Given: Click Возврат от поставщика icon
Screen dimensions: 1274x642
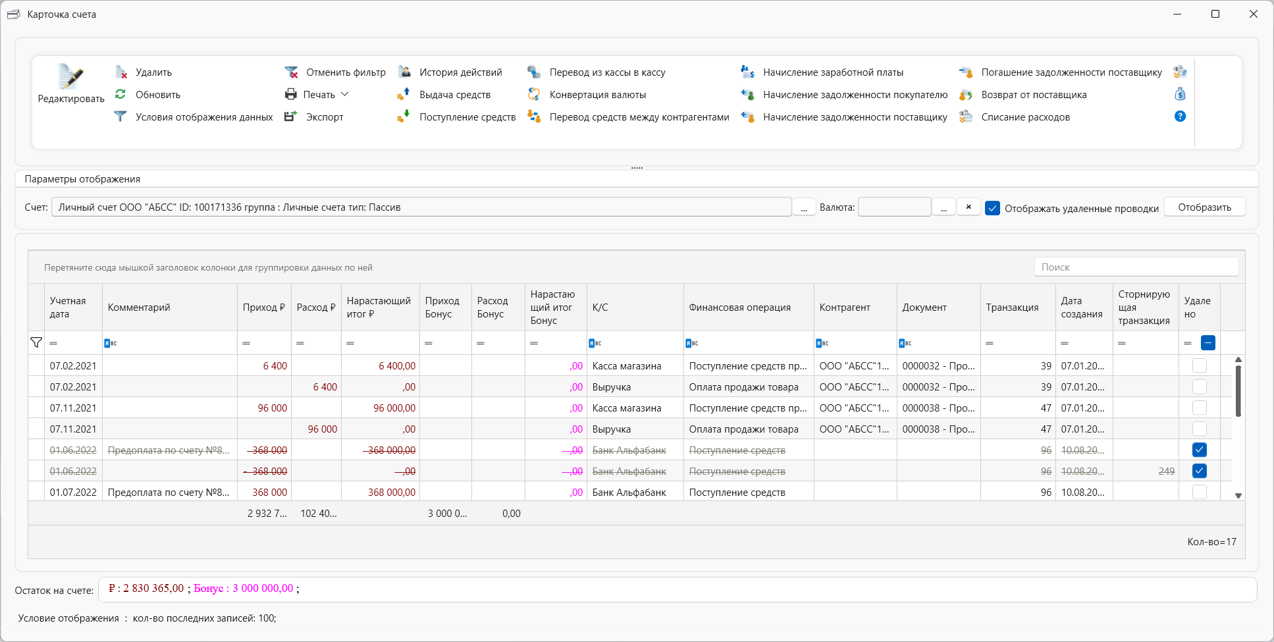Looking at the screenshot, I should pos(966,94).
